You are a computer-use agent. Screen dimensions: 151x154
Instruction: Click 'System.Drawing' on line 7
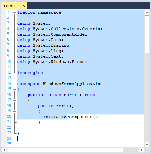click(x=51, y=46)
